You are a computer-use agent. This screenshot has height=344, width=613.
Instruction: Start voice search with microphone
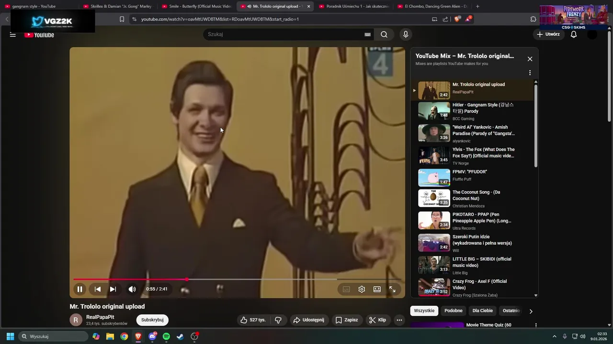406,34
